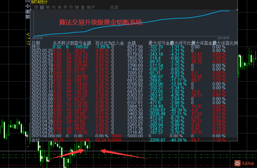
Task: Click the move-panel arrows icon
Action: tap(27, 6)
